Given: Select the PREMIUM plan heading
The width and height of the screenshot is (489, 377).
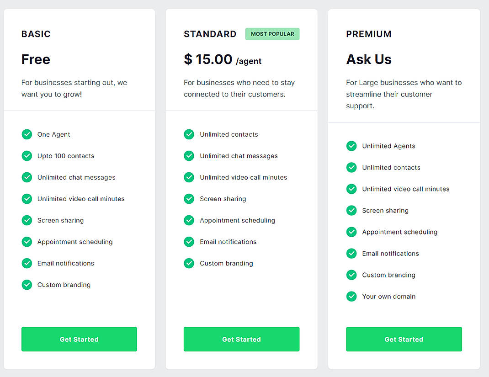Looking at the screenshot, I should pyautogui.click(x=368, y=34).
